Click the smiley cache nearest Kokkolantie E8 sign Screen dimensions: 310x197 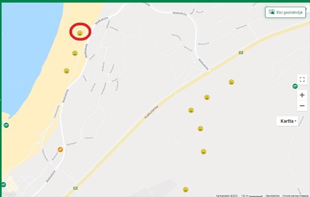coord(232,82)
